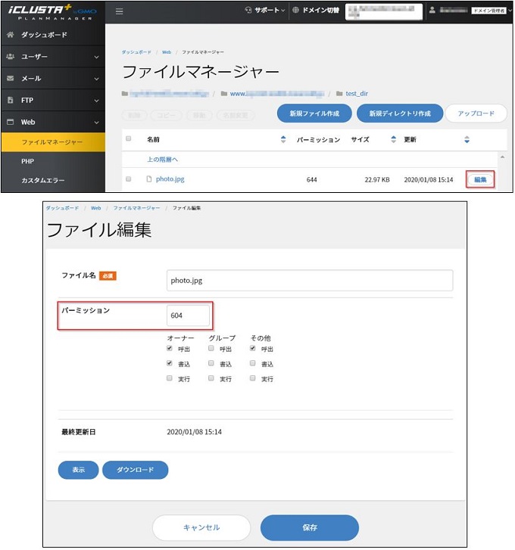The height and width of the screenshot is (550, 515).
Task: Tick the photo.jpg row checkbox
Action: click(x=129, y=179)
